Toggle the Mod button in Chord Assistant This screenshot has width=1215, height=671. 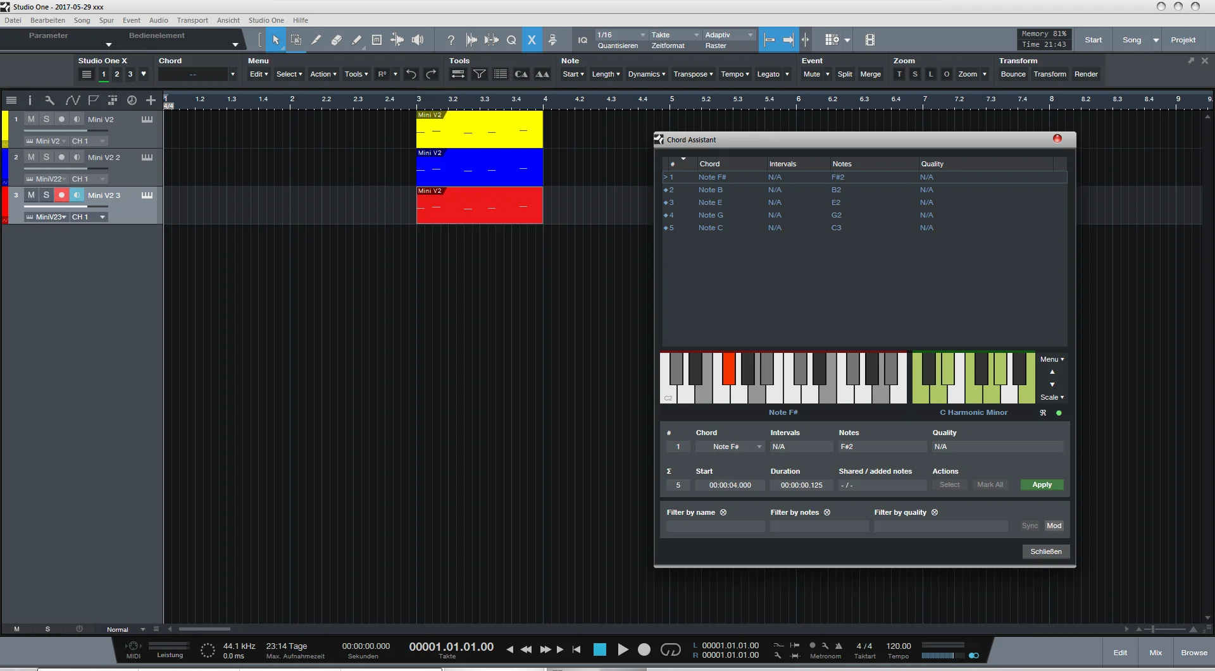(1054, 526)
